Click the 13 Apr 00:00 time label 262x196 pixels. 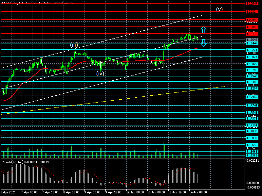(156, 192)
